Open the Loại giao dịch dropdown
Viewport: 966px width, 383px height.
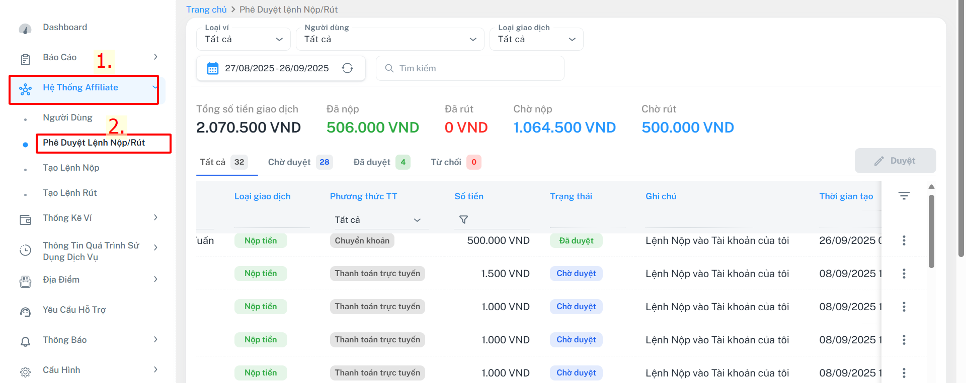(x=536, y=39)
